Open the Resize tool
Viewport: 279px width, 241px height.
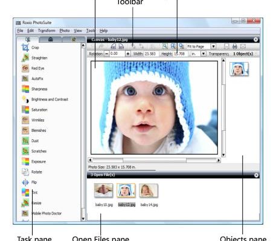pyautogui.click(x=31, y=203)
